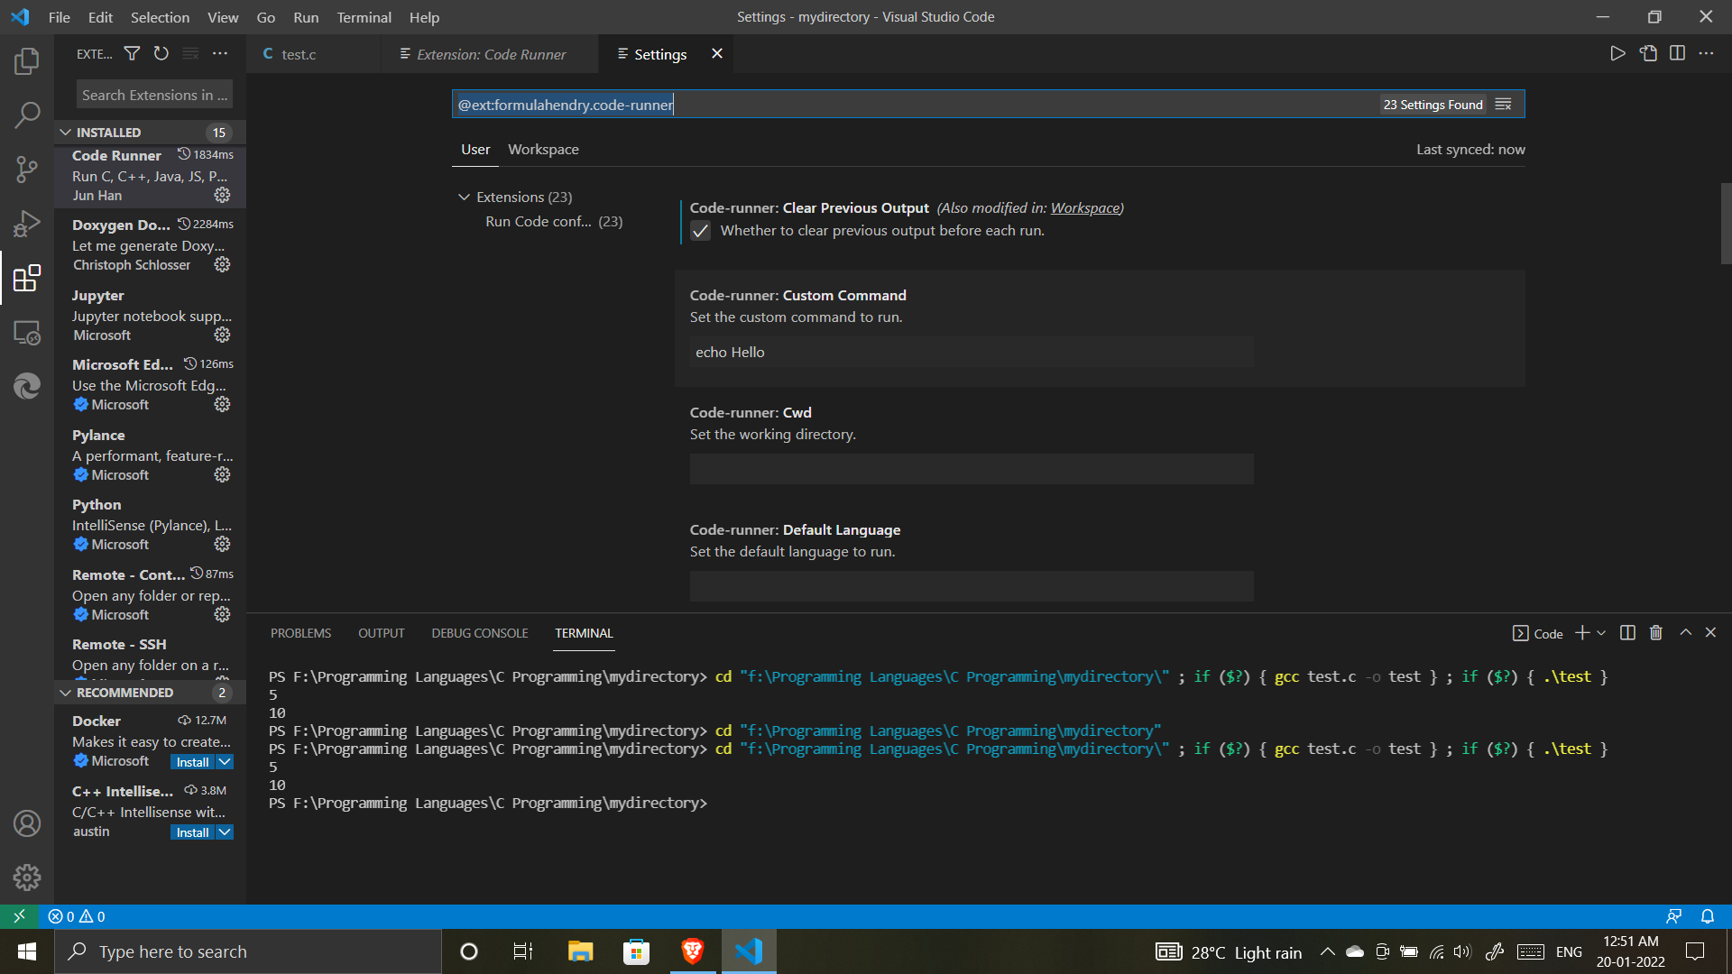Screen dimensions: 1732x974
Task: Focus the Default Language input field
Action: coord(972,586)
